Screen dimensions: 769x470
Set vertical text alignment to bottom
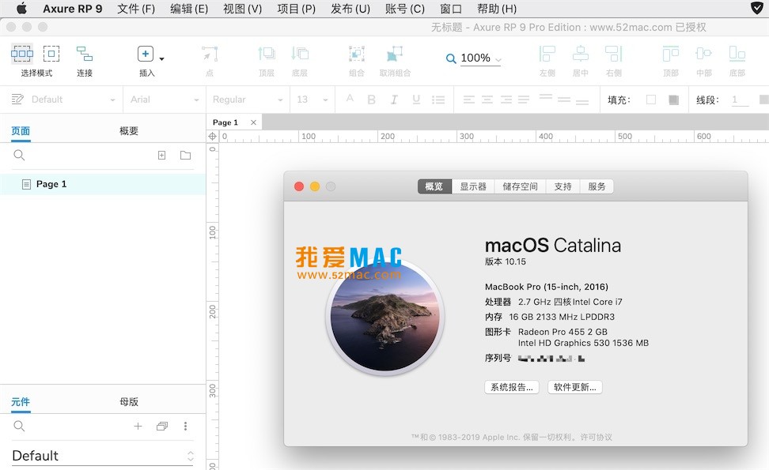point(582,103)
